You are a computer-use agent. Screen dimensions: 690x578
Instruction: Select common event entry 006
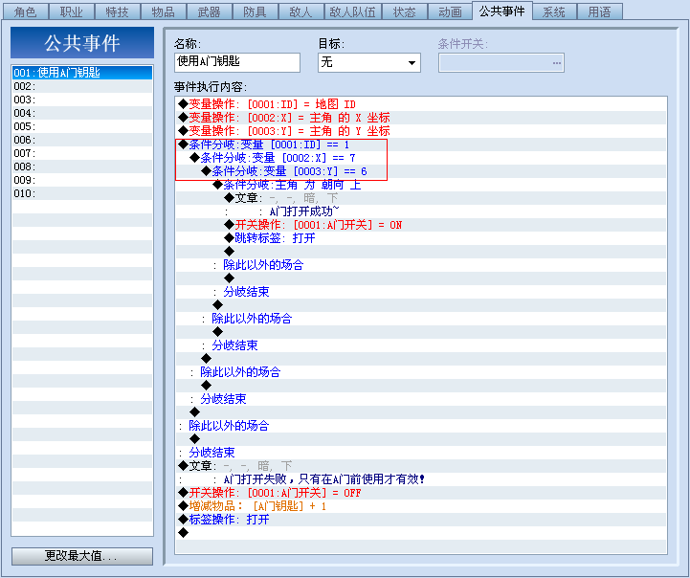(x=82, y=140)
